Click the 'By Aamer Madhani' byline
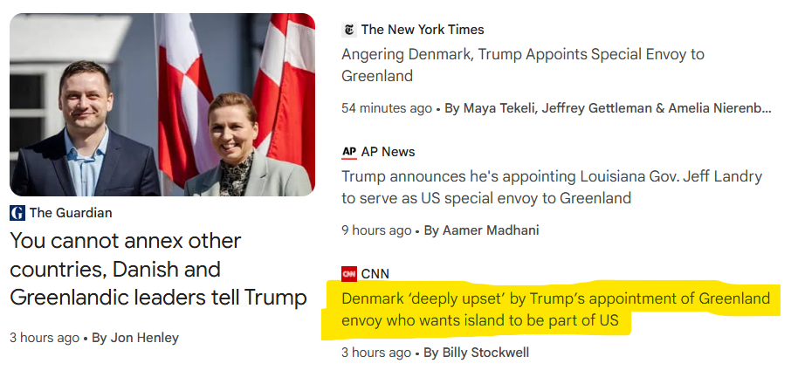Image resolution: width=791 pixels, height=384 pixels. coord(481,230)
